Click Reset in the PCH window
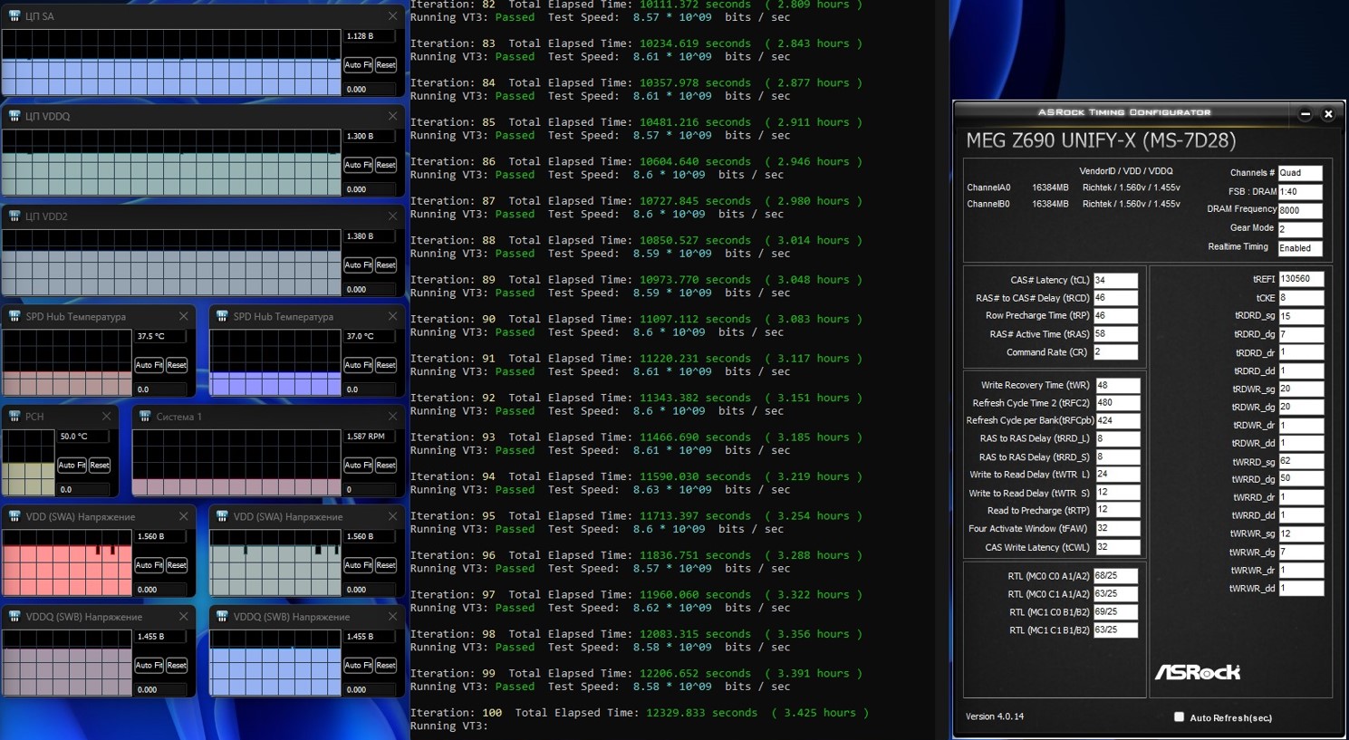Viewport: 1349px width, 740px height. pos(100,465)
